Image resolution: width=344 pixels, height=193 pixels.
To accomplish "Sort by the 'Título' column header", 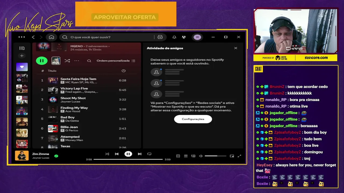I will click(x=52, y=71).
